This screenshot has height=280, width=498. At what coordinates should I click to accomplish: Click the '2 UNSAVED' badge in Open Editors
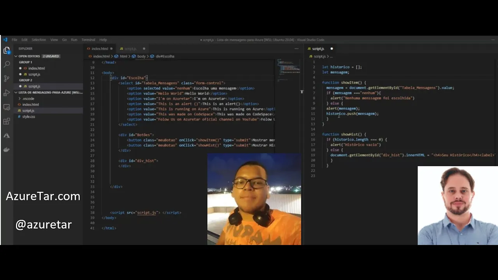point(51,56)
